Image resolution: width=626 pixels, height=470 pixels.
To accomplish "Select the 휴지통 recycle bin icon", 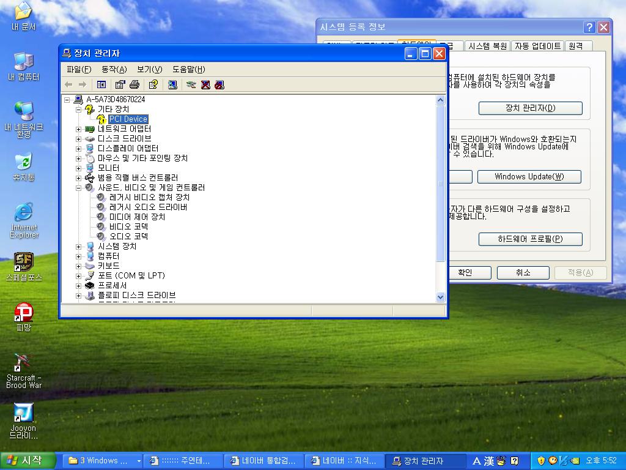I will [x=24, y=166].
